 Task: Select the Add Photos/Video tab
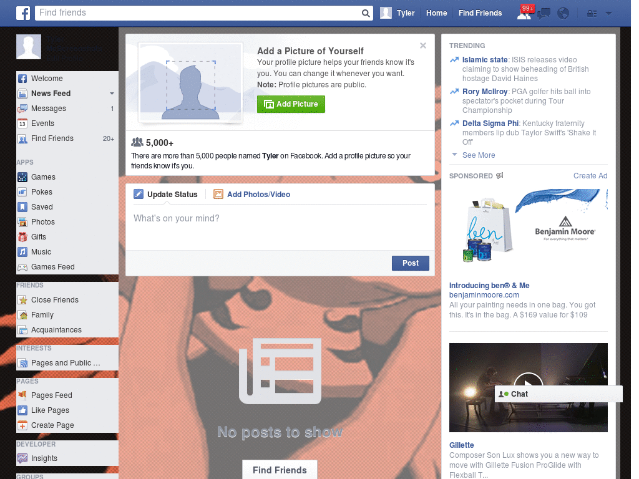point(252,195)
